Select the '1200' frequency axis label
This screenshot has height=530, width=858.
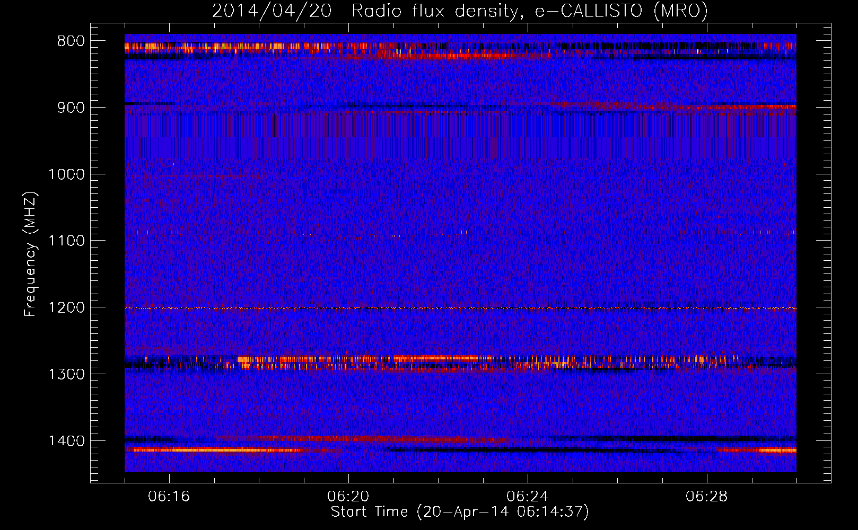(x=66, y=308)
